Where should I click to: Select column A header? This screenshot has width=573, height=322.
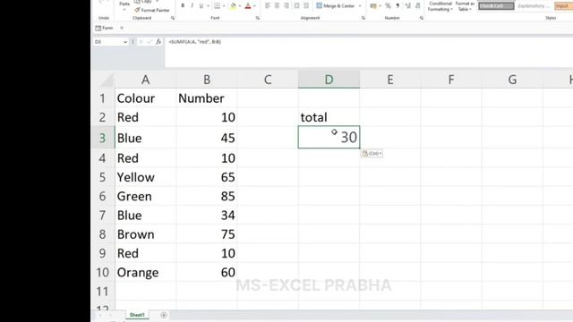click(x=145, y=80)
